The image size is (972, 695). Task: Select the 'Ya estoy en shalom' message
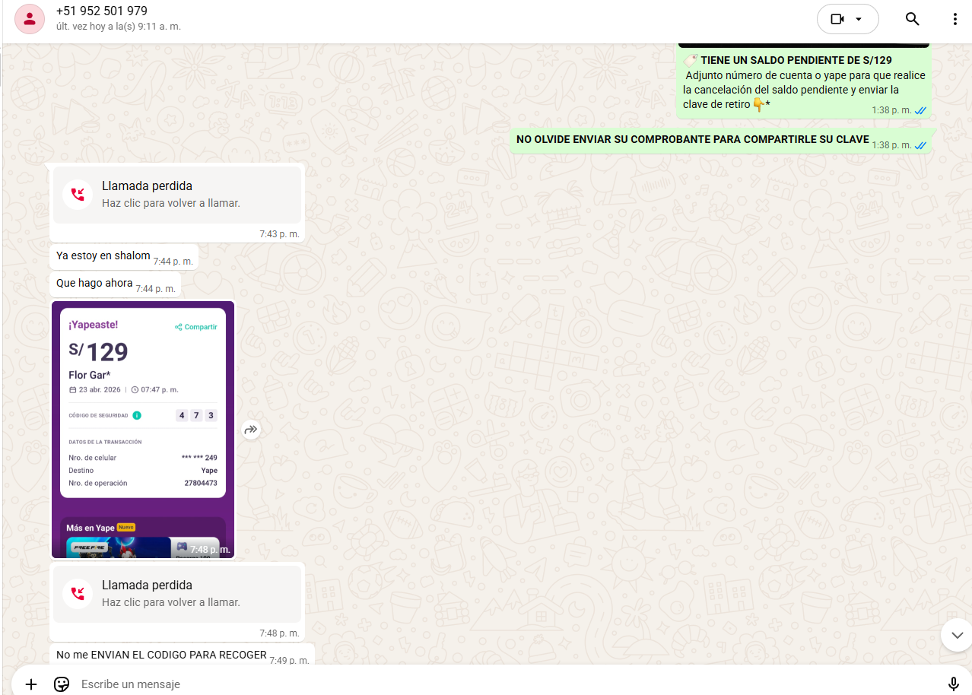tap(103, 256)
